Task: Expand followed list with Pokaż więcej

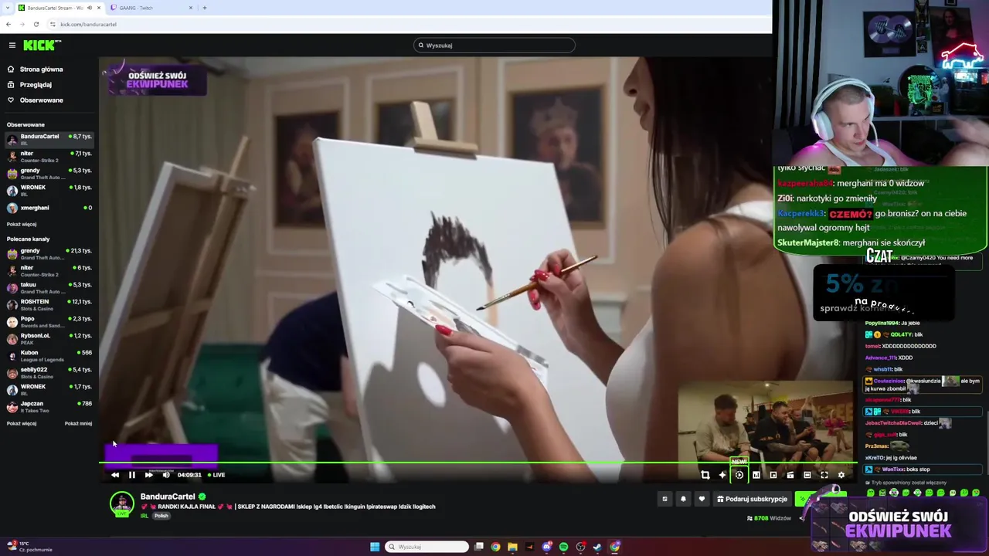Action: (x=22, y=225)
